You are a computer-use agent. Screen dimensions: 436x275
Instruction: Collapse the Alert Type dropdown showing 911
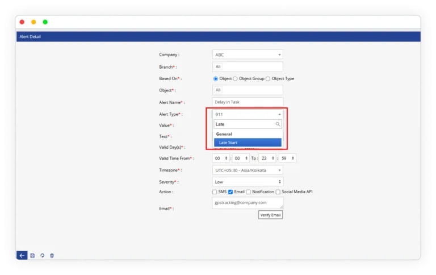tap(248, 114)
